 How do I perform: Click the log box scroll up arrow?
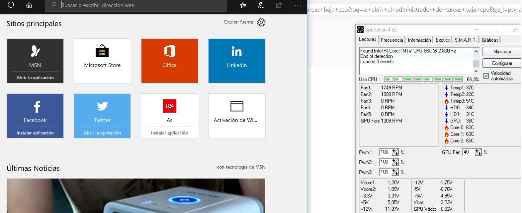pyautogui.click(x=476, y=51)
